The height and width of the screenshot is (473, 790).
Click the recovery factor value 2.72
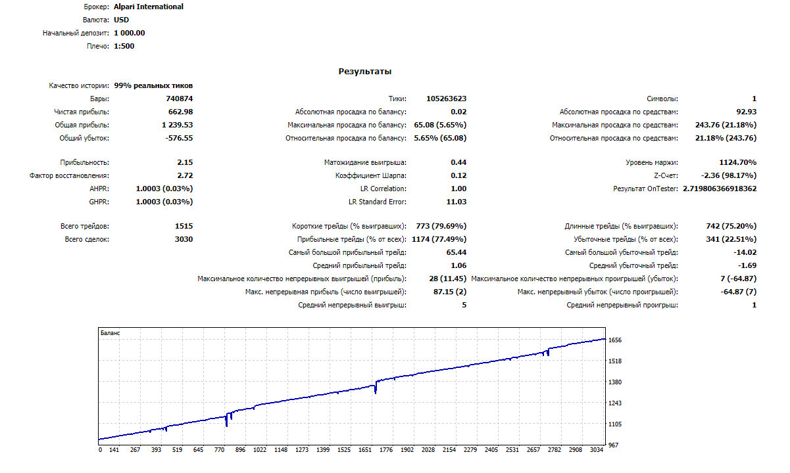[x=185, y=175]
